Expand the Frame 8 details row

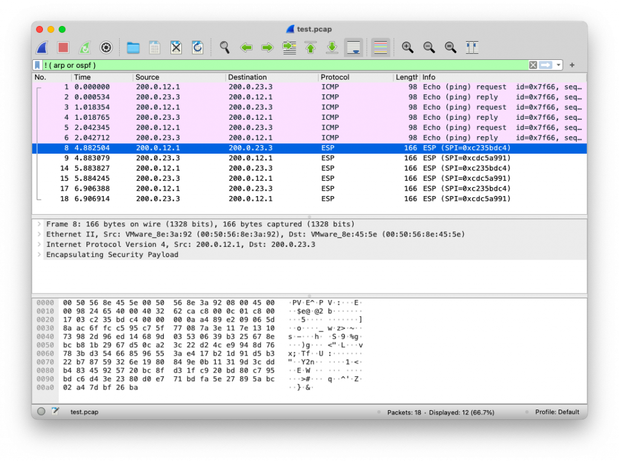(x=39, y=224)
